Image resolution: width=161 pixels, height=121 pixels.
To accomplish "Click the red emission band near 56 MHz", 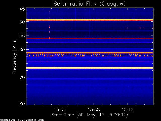I will (x=90, y=38).
